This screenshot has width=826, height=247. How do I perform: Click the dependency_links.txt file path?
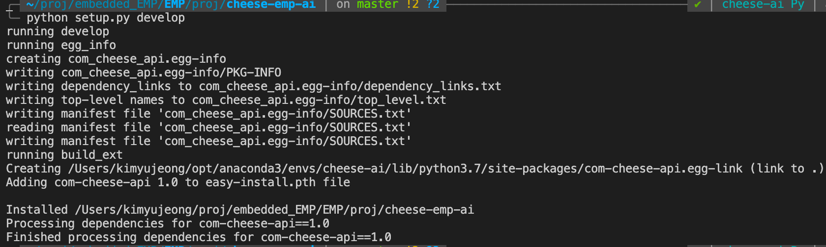click(350, 86)
